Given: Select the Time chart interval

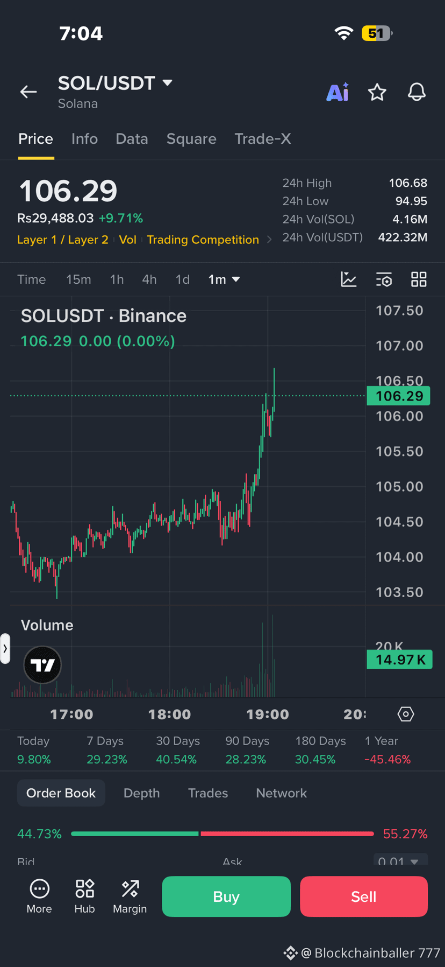Looking at the screenshot, I should (32, 279).
